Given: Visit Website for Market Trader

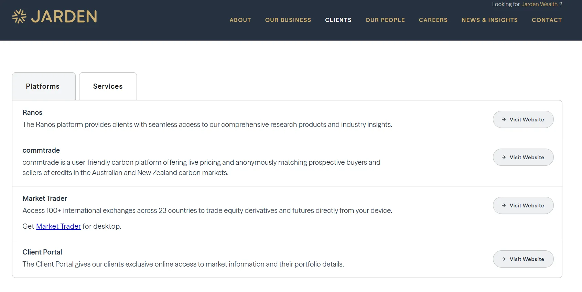Looking at the screenshot, I should [523, 205].
